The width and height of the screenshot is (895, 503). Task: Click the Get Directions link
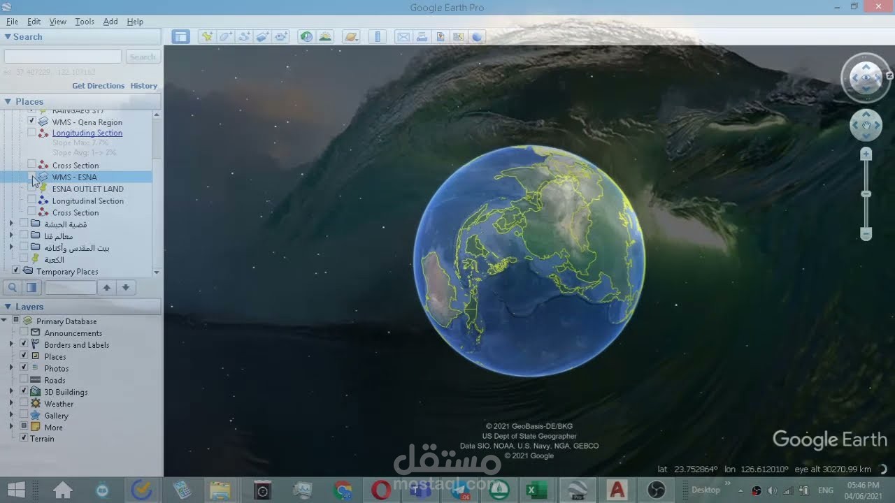pyautogui.click(x=99, y=86)
